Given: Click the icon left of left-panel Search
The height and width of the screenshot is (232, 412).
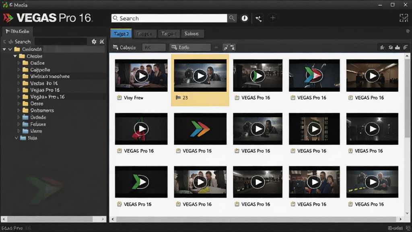Looking at the screenshot, I should (10, 41).
